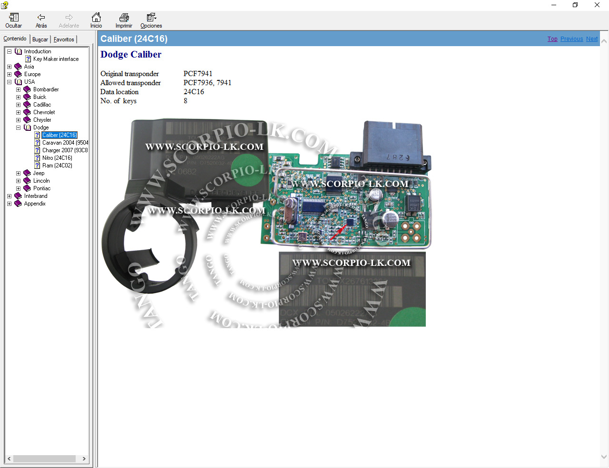
Task: Select Nitro (24C16) tree entry
Action: pyautogui.click(x=57, y=158)
